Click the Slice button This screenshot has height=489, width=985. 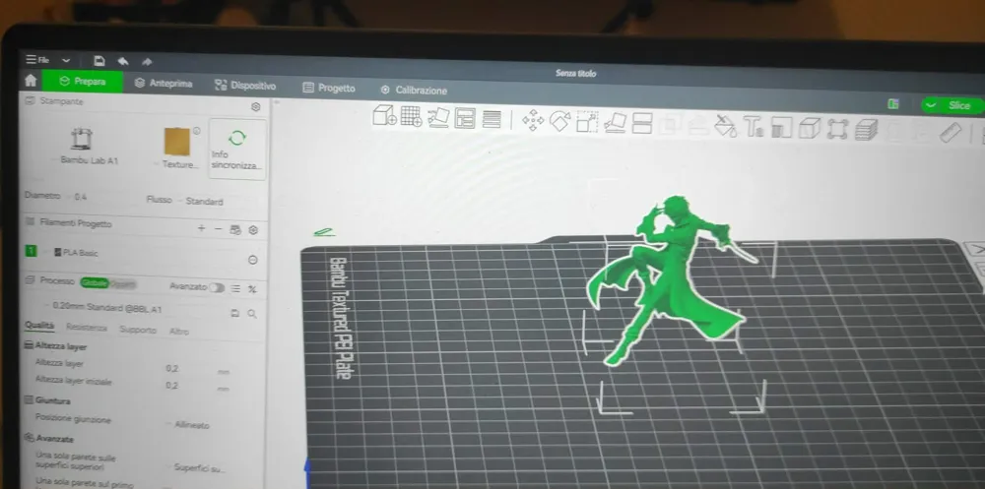point(958,105)
